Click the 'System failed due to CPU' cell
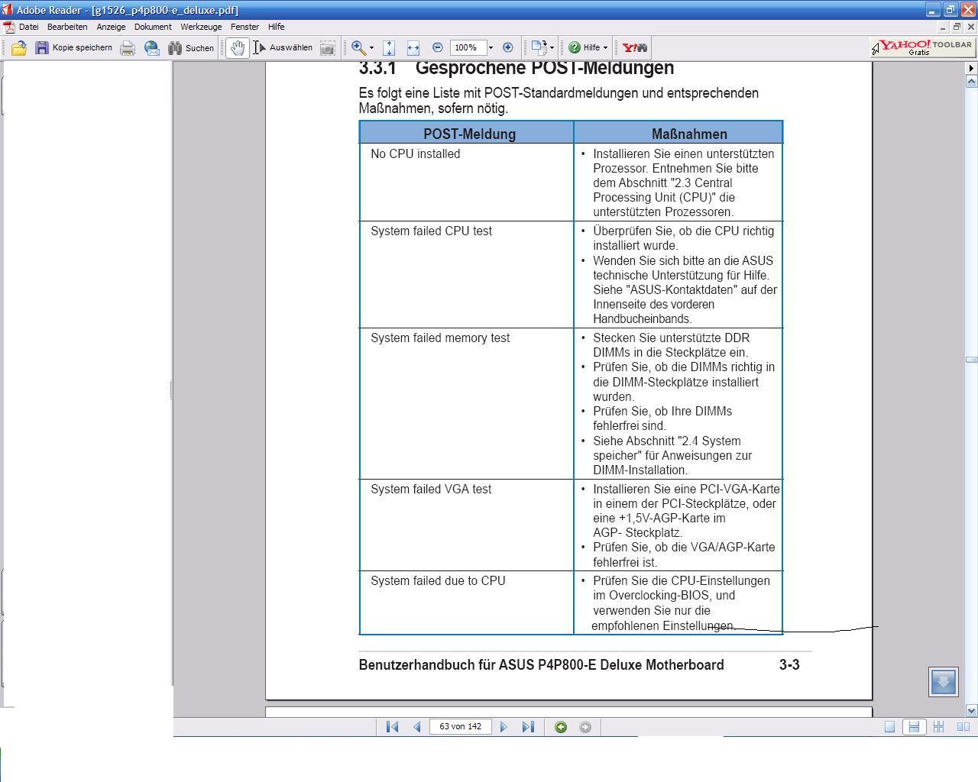The width and height of the screenshot is (978, 782). coord(466,603)
